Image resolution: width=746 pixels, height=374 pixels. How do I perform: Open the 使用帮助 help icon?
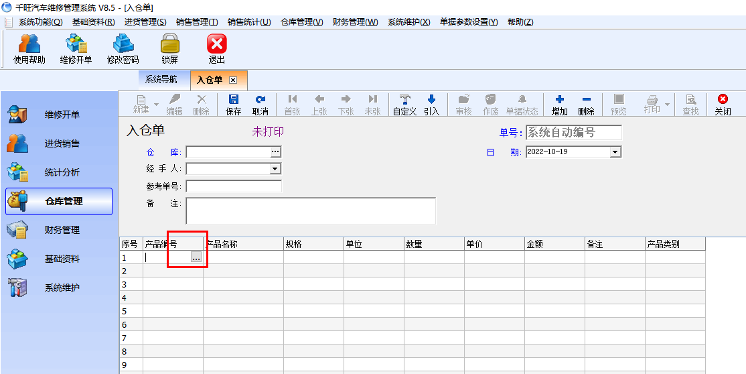[x=29, y=49]
